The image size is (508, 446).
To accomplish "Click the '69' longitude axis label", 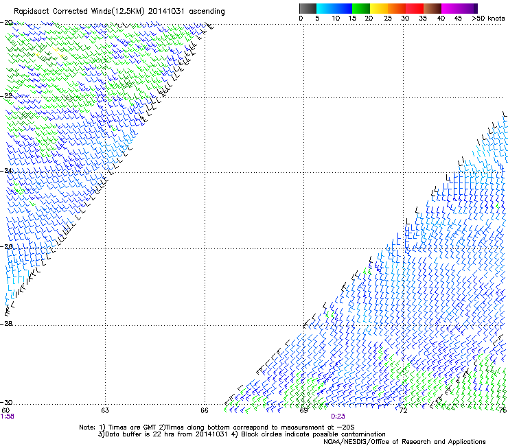I will tap(303, 410).
